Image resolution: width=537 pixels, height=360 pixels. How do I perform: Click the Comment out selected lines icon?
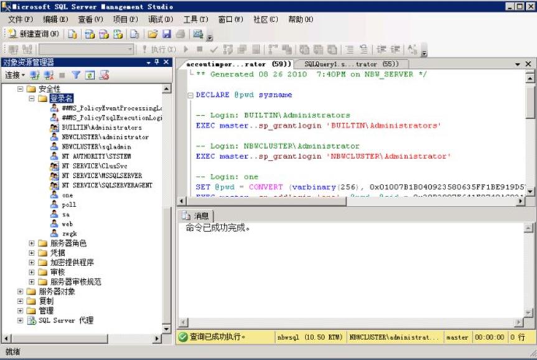click(350, 50)
